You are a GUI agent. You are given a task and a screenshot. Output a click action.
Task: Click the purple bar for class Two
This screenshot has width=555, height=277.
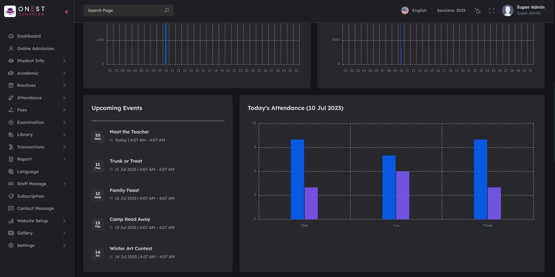tap(403, 195)
